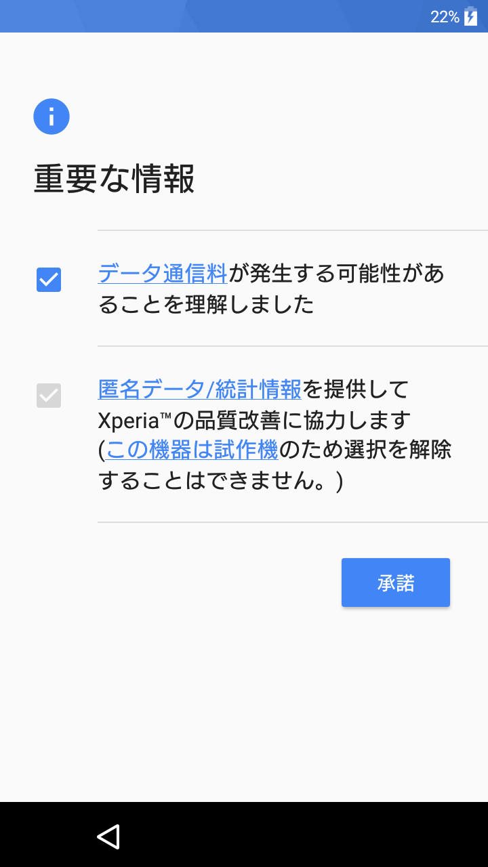
Task: Tap the blue information icon
Action: pos(52,117)
